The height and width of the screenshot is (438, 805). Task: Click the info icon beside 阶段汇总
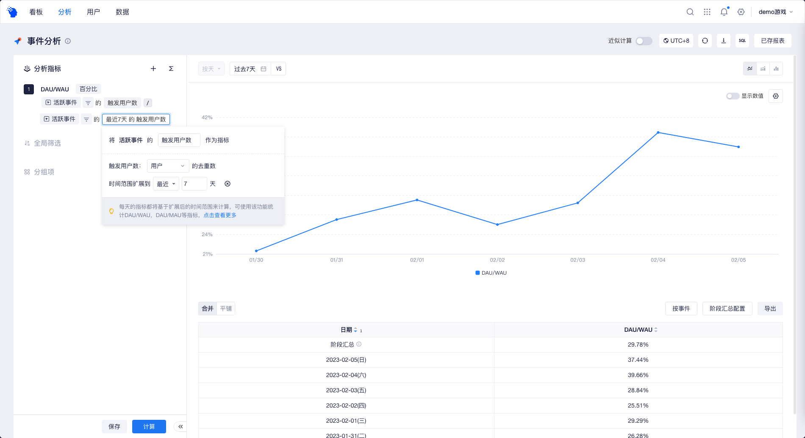pos(359,344)
